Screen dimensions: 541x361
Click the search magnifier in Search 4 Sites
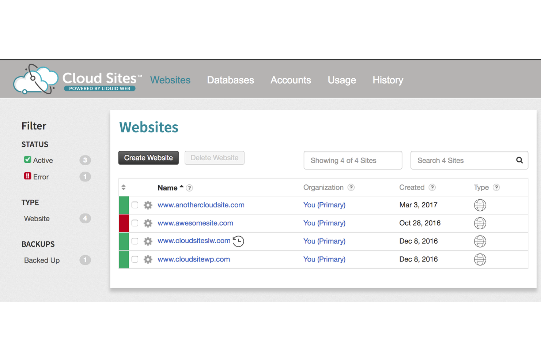[x=519, y=160]
